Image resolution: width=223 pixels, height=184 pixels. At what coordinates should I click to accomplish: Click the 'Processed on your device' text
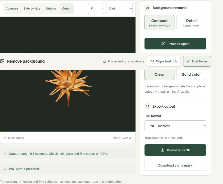tap(126, 61)
